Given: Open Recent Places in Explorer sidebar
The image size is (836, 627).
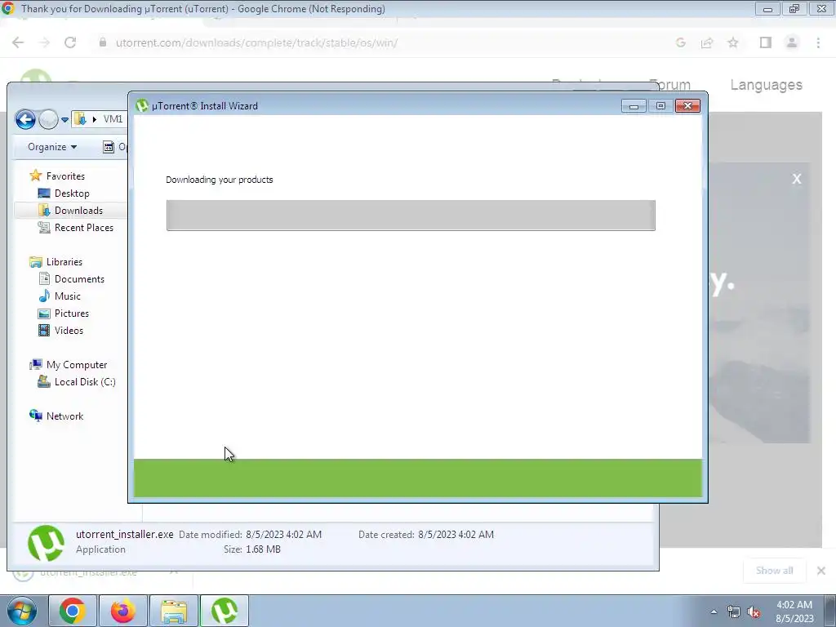Looking at the screenshot, I should 84,227.
